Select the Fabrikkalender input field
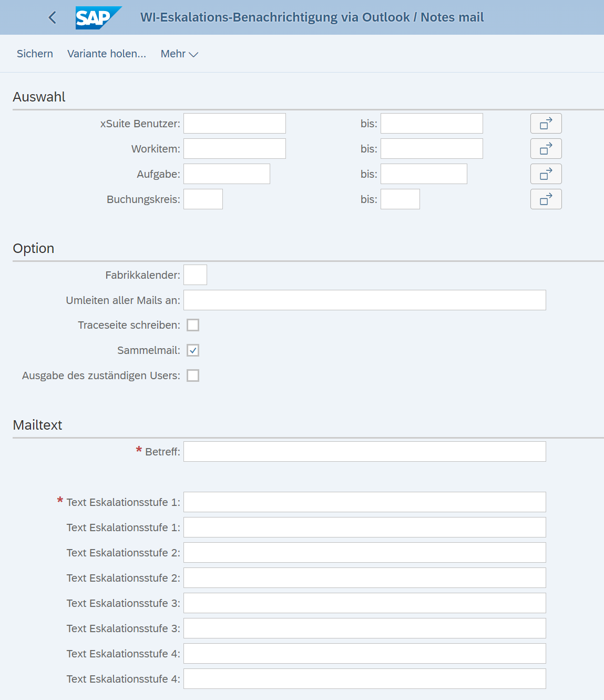Screen dimensions: 604x700 194,275
